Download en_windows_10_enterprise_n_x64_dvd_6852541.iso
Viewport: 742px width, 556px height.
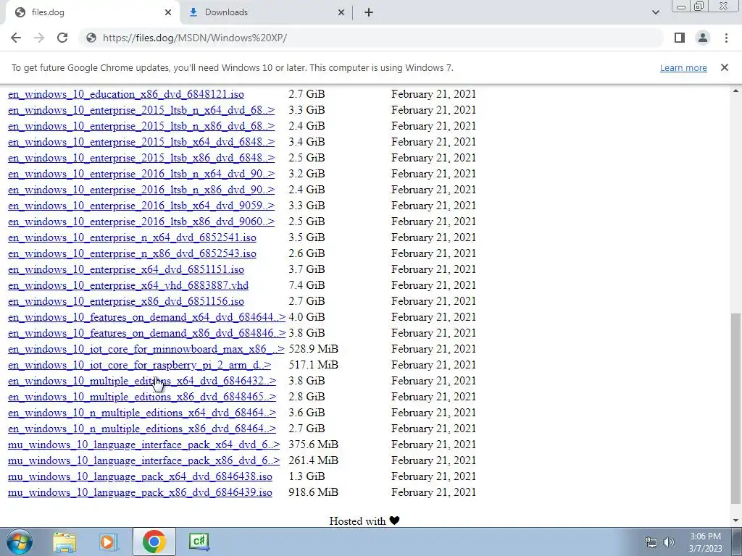pos(132,237)
